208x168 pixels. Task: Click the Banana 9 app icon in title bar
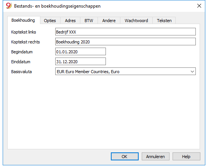tap(9, 6)
